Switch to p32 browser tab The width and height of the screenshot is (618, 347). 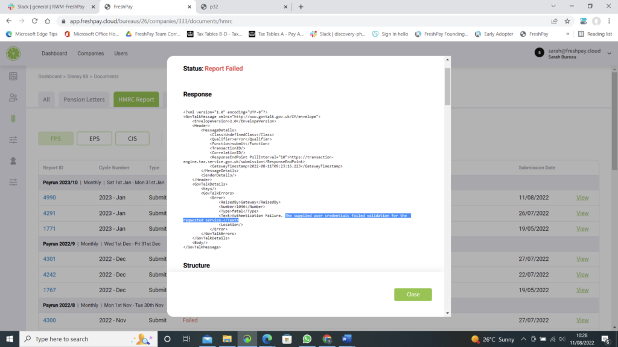coord(243,7)
